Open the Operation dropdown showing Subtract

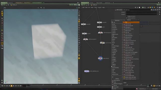133,20
